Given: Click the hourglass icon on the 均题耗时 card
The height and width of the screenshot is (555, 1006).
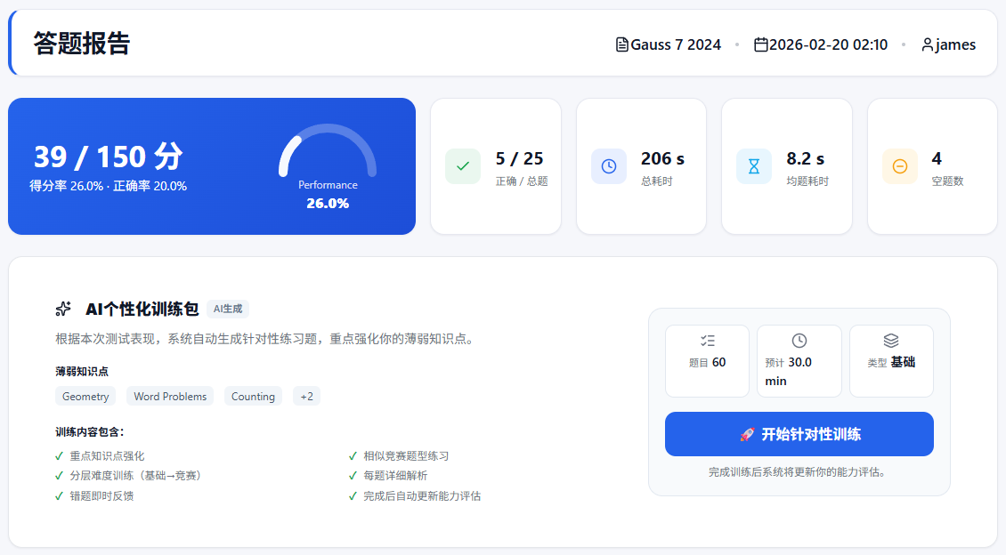Looking at the screenshot, I should tap(754, 166).
